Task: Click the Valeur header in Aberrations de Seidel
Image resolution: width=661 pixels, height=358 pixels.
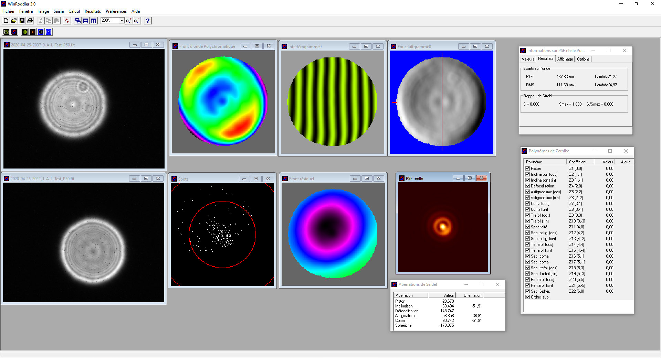Action: point(442,295)
